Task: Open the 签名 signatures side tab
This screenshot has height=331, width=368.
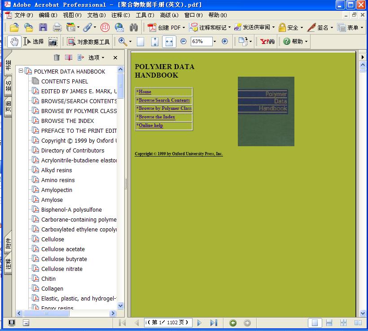Action: coord(8,86)
